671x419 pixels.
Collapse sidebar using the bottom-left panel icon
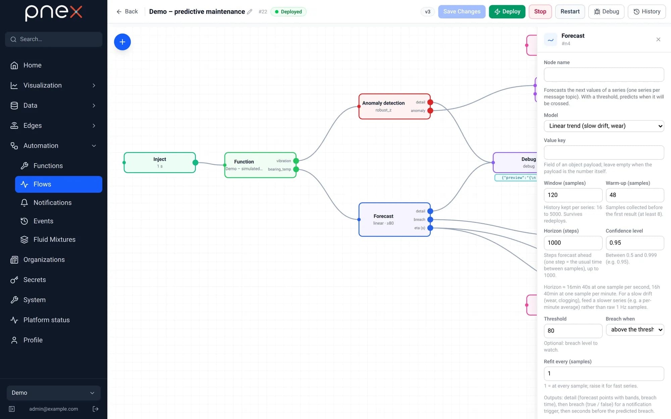tap(12, 409)
